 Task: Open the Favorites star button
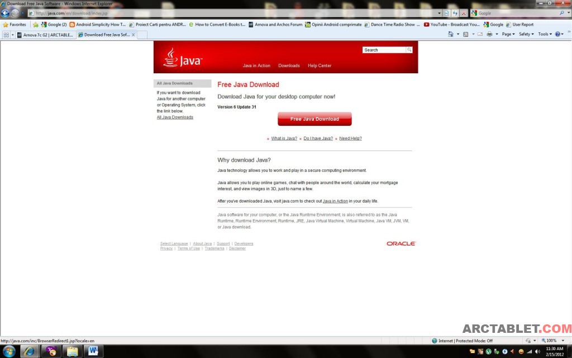tap(15, 25)
